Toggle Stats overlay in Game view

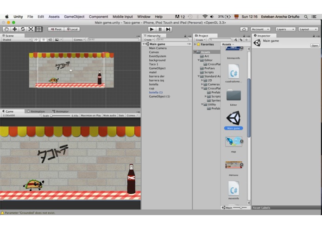tap(121, 115)
